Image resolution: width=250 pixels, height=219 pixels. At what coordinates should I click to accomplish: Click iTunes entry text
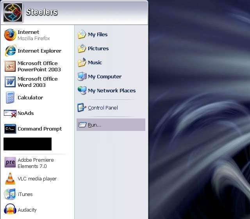click(x=25, y=194)
